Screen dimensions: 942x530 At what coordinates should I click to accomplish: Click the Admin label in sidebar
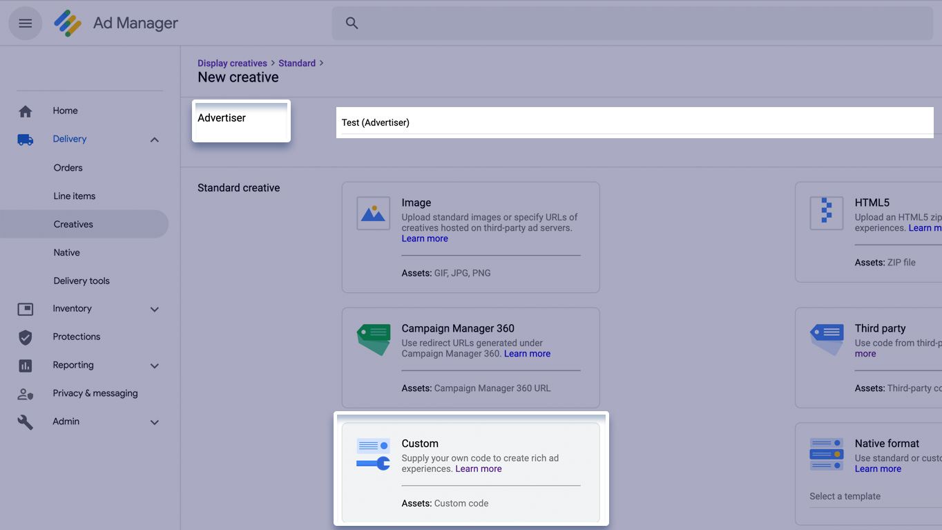(x=66, y=422)
